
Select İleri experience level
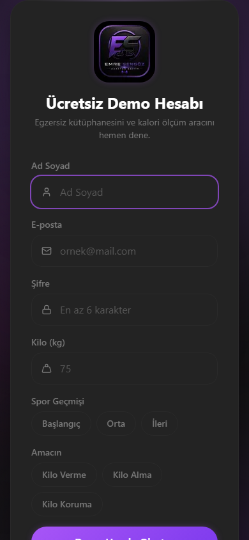coord(160,424)
